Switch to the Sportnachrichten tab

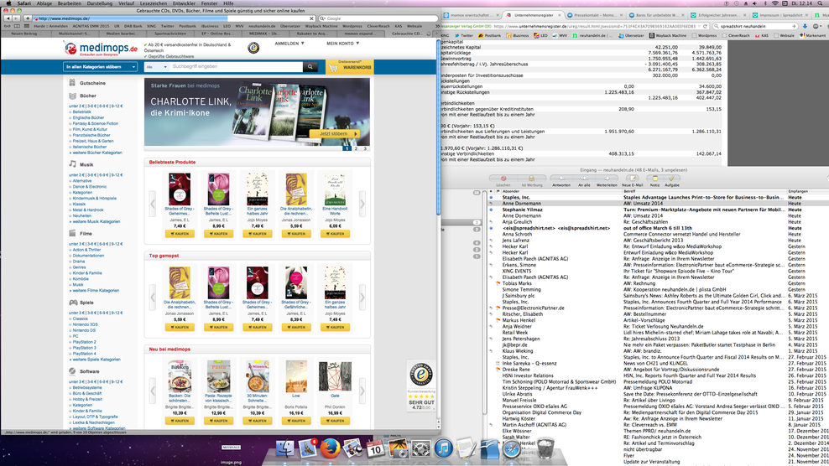coord(170,34)
